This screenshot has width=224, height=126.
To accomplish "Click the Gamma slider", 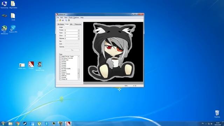I will click(72, 47).
